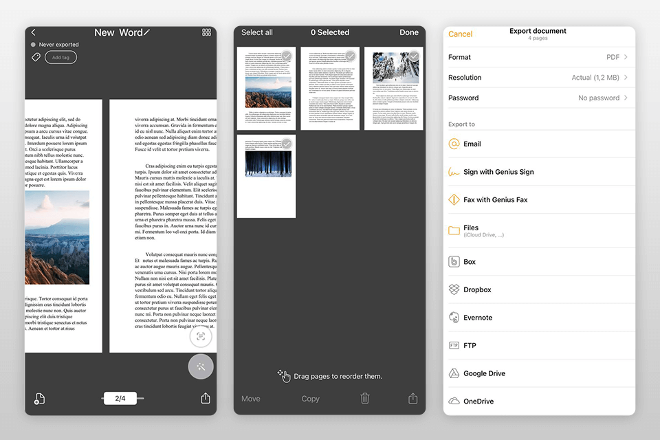The height and width of the screenshot is (440, 660).
Task: Tap Select all in page grid
Action: (x=256, y=32)
